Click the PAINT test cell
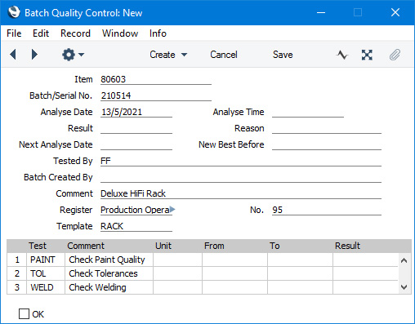The width and height of the screenshot is (415, 324). 46,260
